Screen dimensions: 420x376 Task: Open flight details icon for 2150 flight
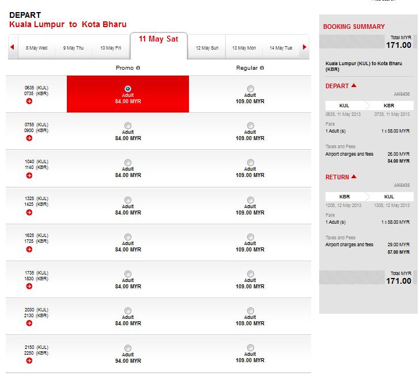29,360
